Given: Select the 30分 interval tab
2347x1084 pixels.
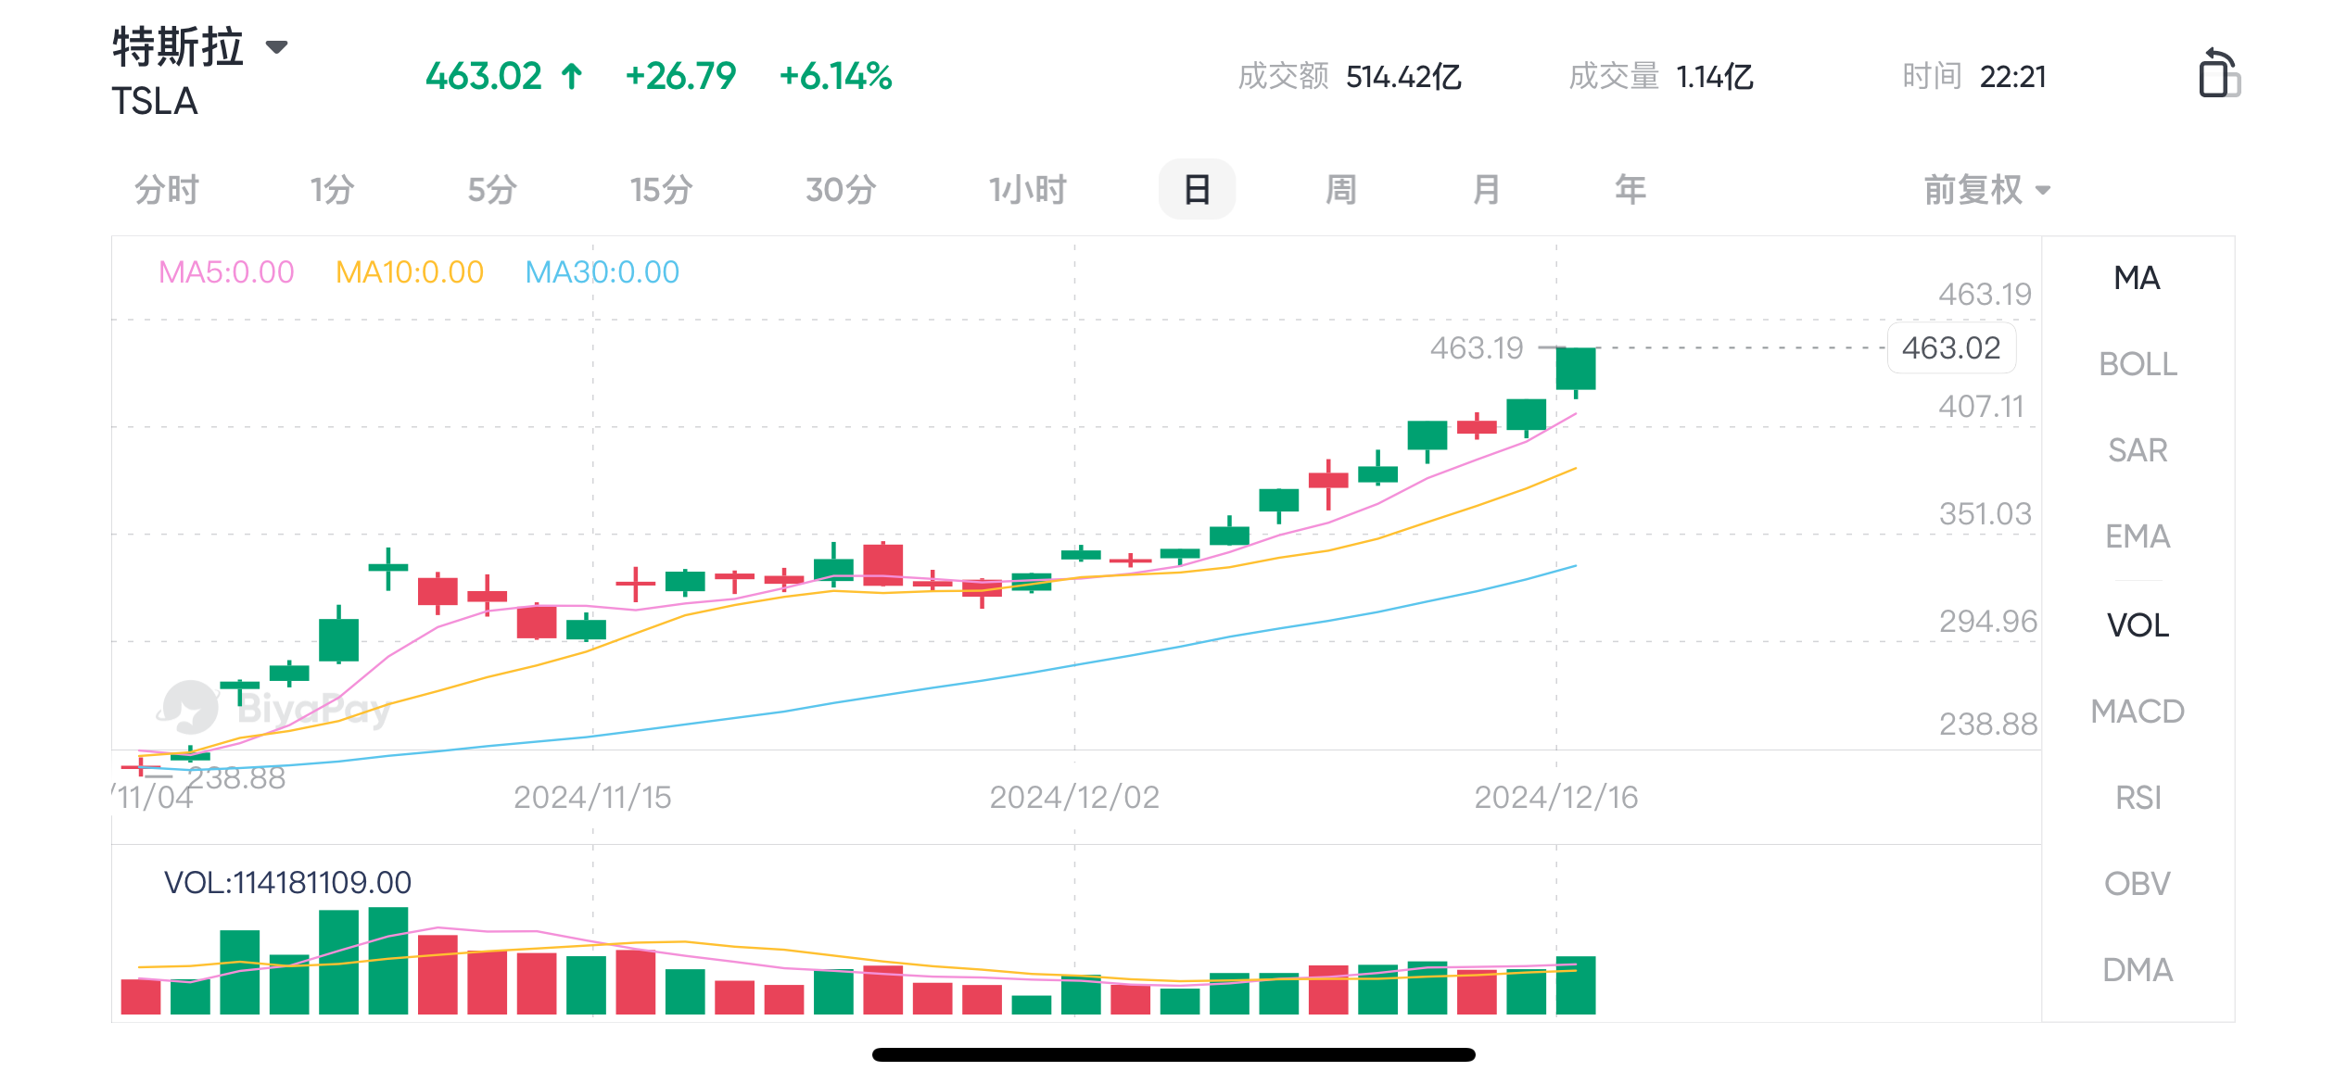Looking at the screenshot, I should (841, 190).
